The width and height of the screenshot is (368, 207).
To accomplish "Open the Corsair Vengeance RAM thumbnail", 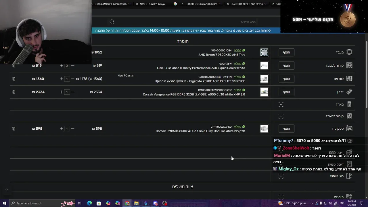I will (x=264, y=92).
